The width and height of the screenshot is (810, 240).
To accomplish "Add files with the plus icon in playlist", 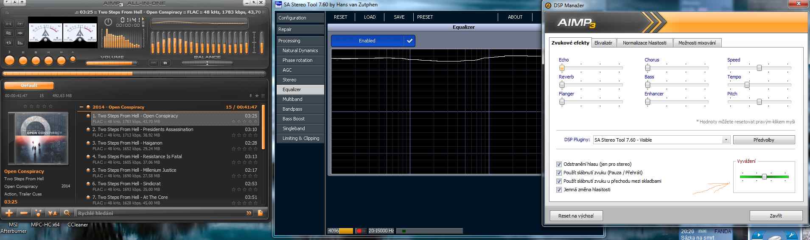I will click(9, 213).
